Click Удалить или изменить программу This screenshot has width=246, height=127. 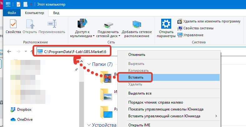coord(209,22)
